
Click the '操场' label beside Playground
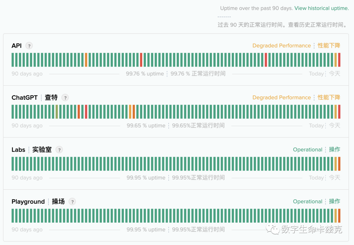point(58,201)
